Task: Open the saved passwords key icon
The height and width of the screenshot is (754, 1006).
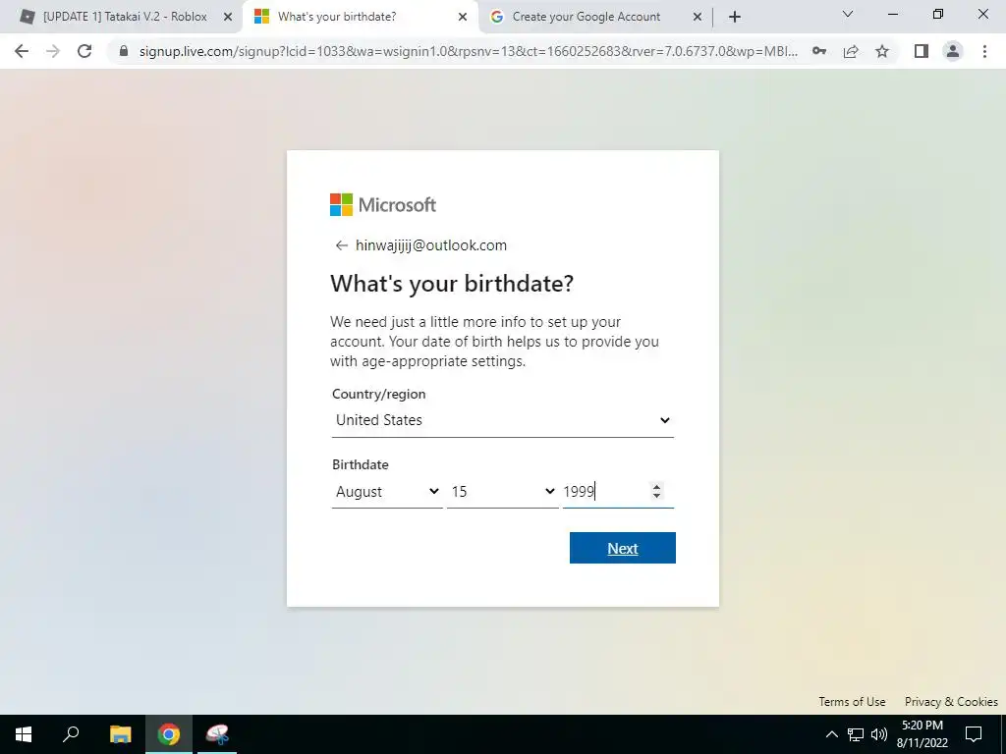Action: coord(819,51)
